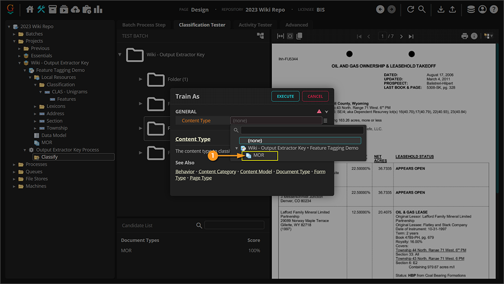Click the refresh icon in top bar
Viewport: 504px width, 284px height.
point(410,9)
